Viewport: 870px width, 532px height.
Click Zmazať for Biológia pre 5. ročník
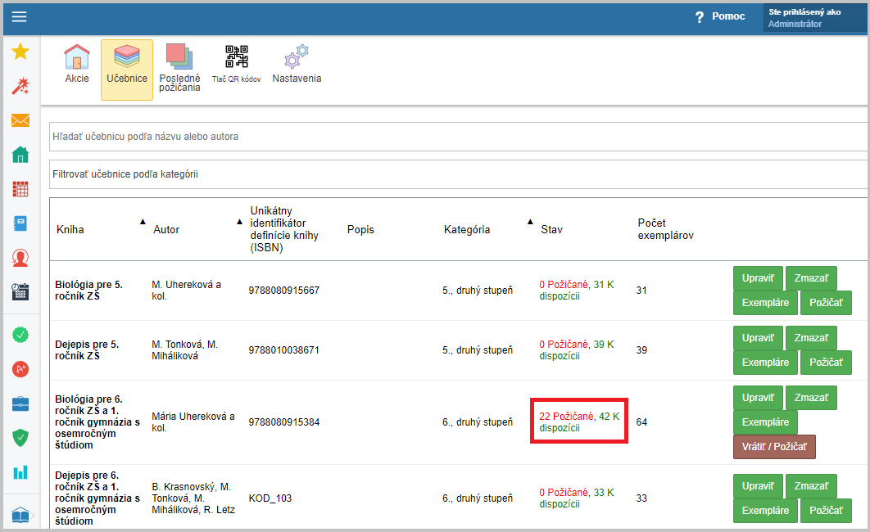[811, 279]
